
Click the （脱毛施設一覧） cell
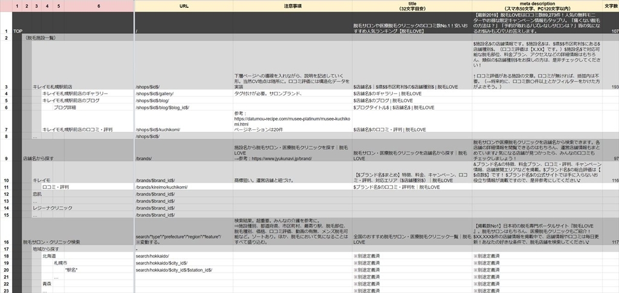pos(40,37)
